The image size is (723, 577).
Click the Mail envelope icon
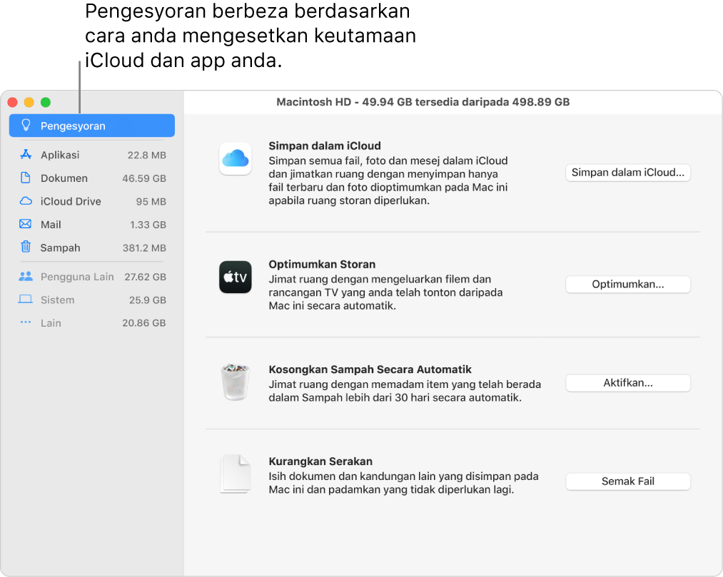point(26,224)
